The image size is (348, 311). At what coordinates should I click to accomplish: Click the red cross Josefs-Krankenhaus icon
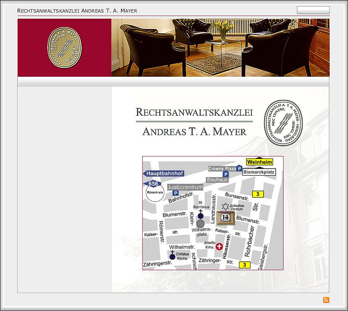pos(219,247)
